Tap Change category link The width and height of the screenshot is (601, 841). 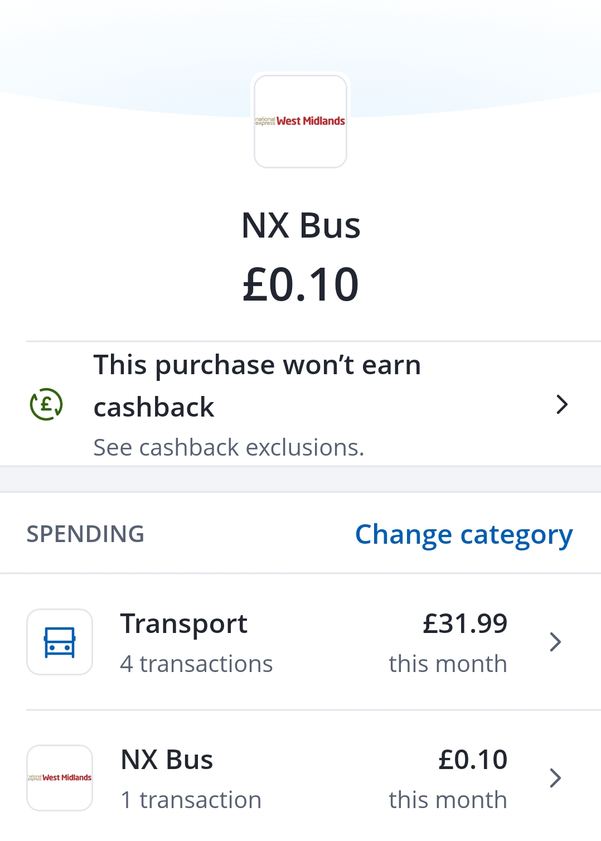pyautogui.click(x=464, y=535)
